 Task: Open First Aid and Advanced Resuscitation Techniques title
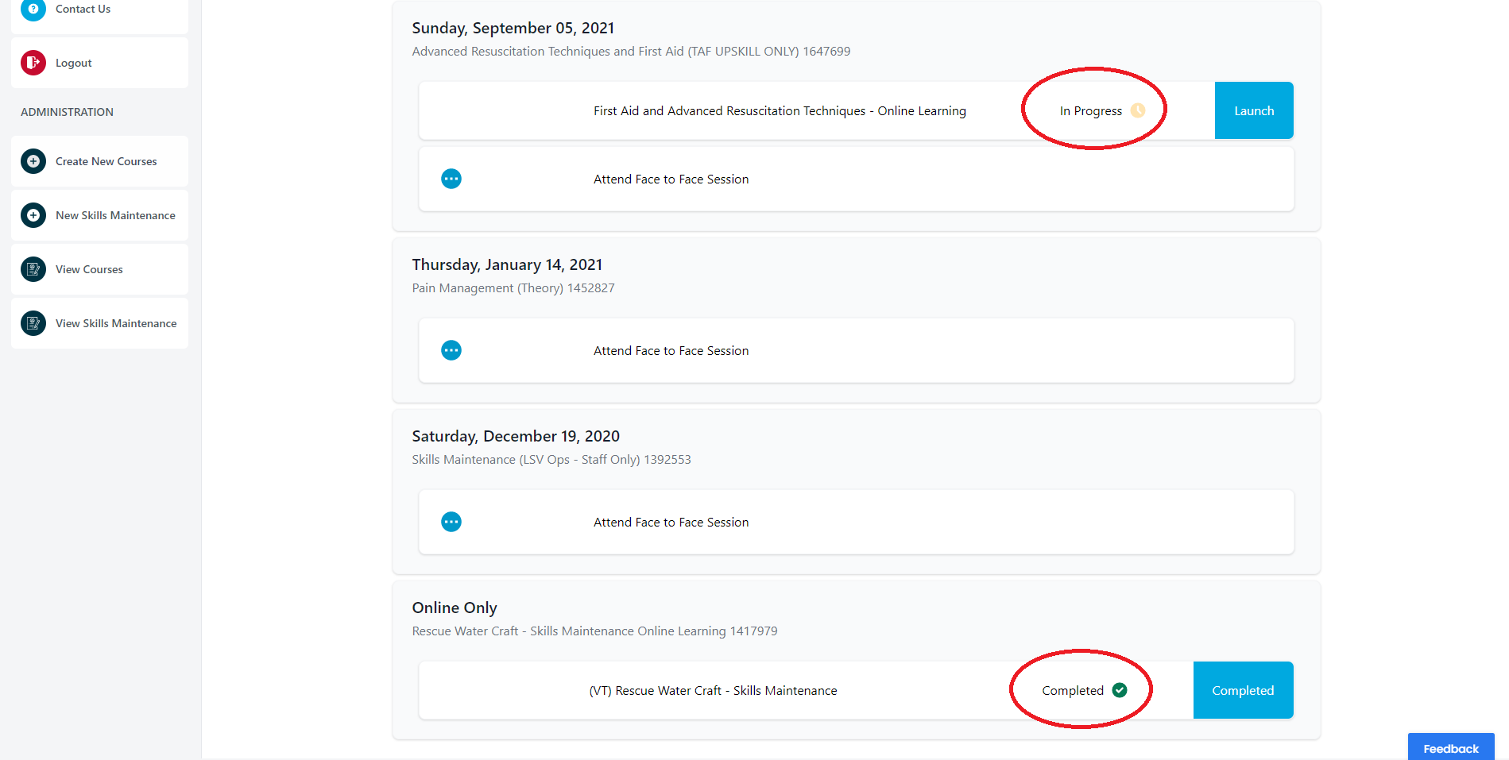pos(780,111)
